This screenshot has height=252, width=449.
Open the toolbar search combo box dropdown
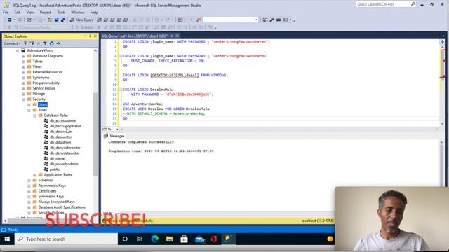[256, 20]
